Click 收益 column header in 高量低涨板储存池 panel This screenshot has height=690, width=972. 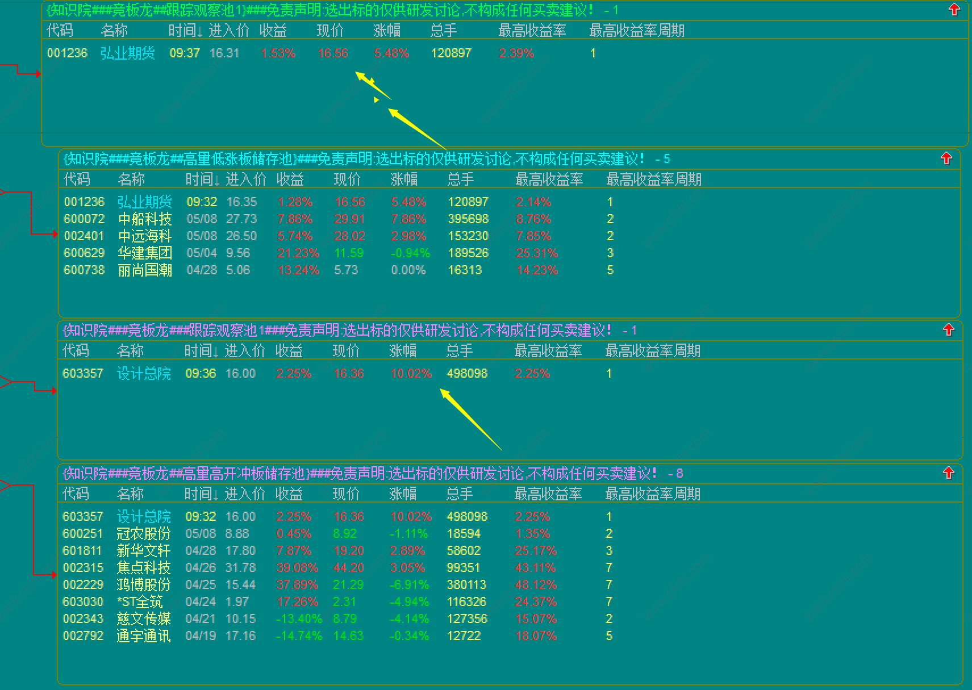290,179
